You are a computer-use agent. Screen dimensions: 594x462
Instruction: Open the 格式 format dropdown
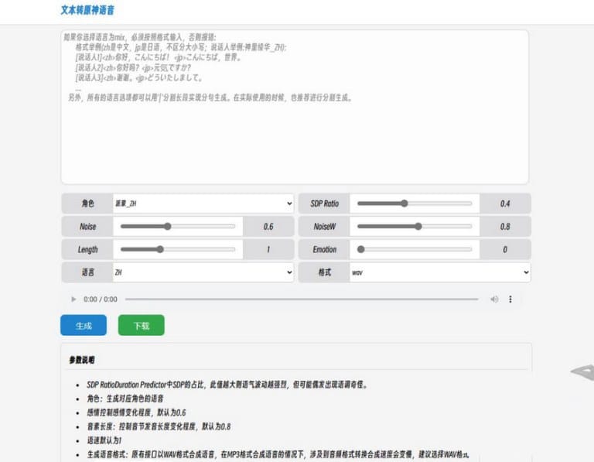439,272
